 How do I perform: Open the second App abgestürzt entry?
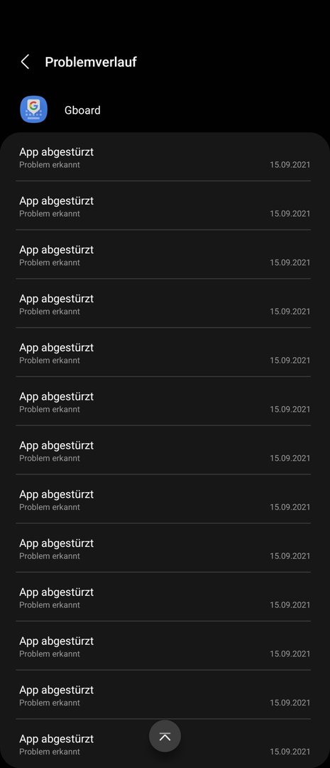165,206
